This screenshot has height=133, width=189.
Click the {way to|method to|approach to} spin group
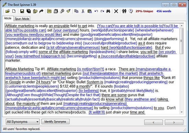pyautogui.click(x=40, y=56)
